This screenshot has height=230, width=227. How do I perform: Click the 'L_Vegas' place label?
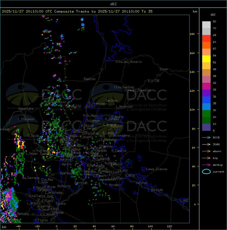click(32, 154)
